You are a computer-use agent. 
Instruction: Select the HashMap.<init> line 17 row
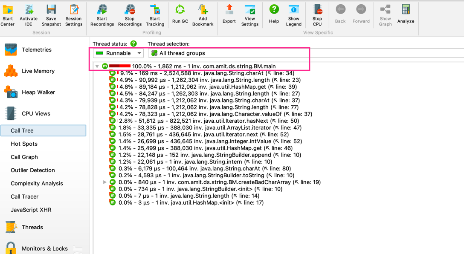[186, 202]
